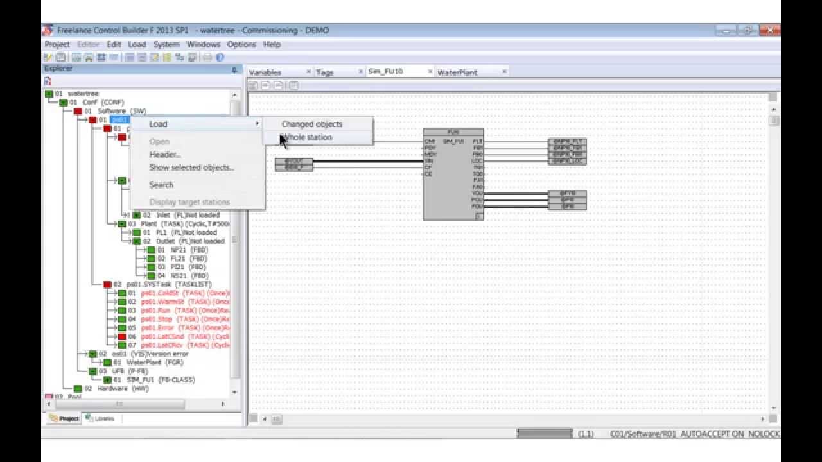822x462 pixels.
Task: Pin the Explorer panel with the pushpin icon
Action: [x=235, y=69]
